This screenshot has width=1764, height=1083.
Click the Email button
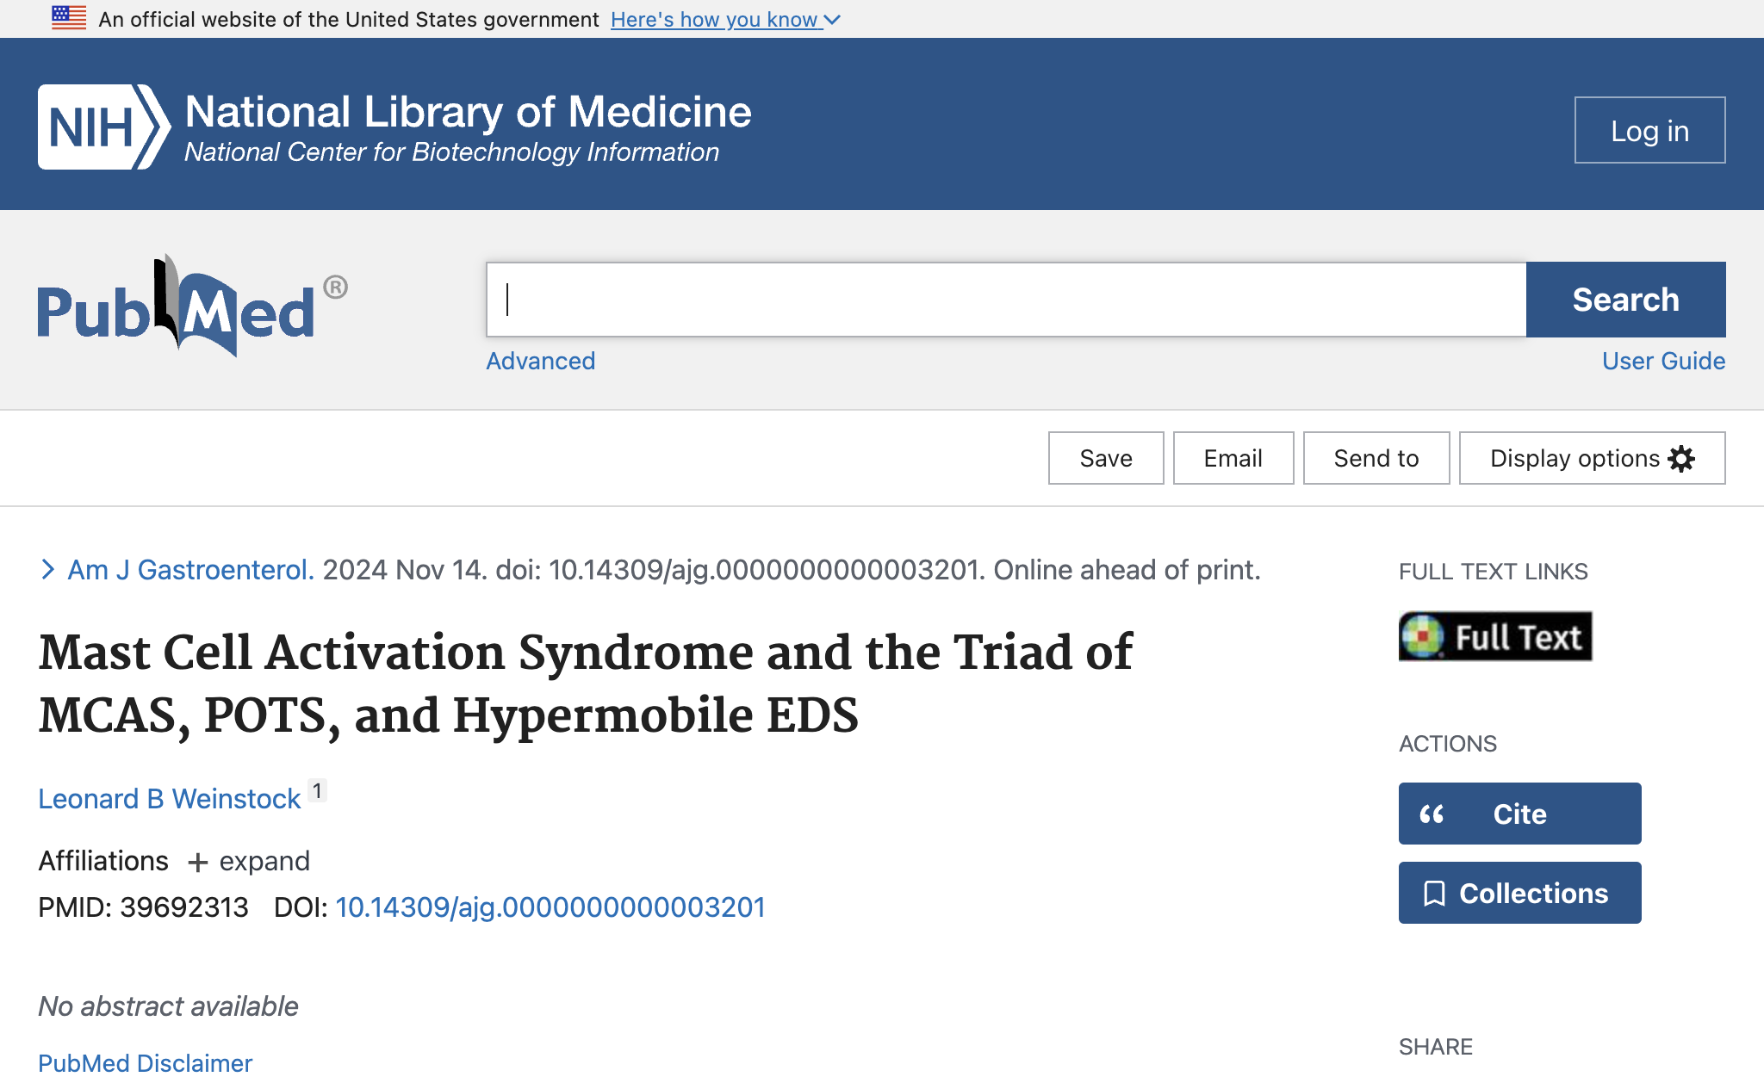(1233, 459)
